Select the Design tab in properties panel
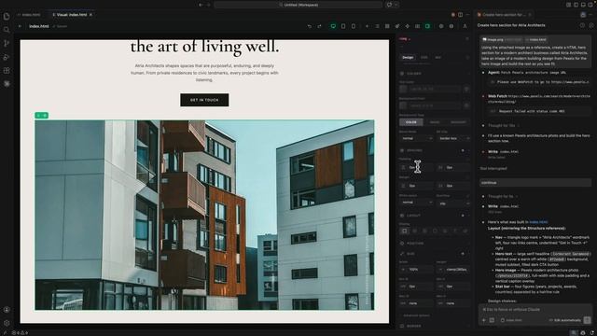The height and width of the screenshot is (336, 597). tap(408, 58)
